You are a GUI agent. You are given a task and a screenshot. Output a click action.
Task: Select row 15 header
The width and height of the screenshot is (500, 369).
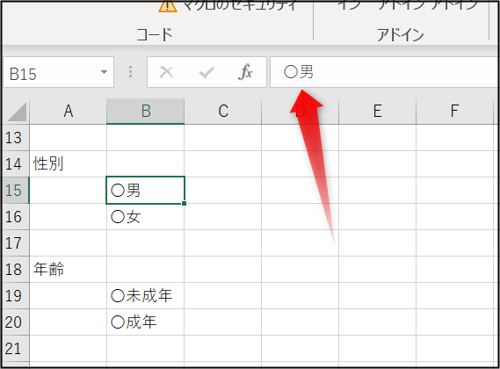pyautogui.click(x=15, y=191)
